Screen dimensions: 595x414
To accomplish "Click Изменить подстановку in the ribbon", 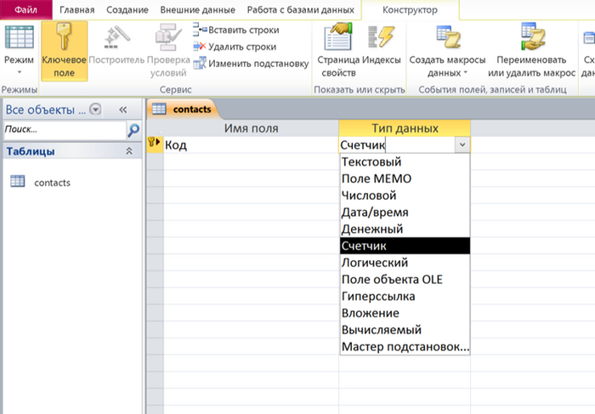I will [x=250, y=62].
